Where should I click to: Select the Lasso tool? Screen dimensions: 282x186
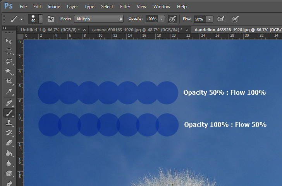point(9,61)
